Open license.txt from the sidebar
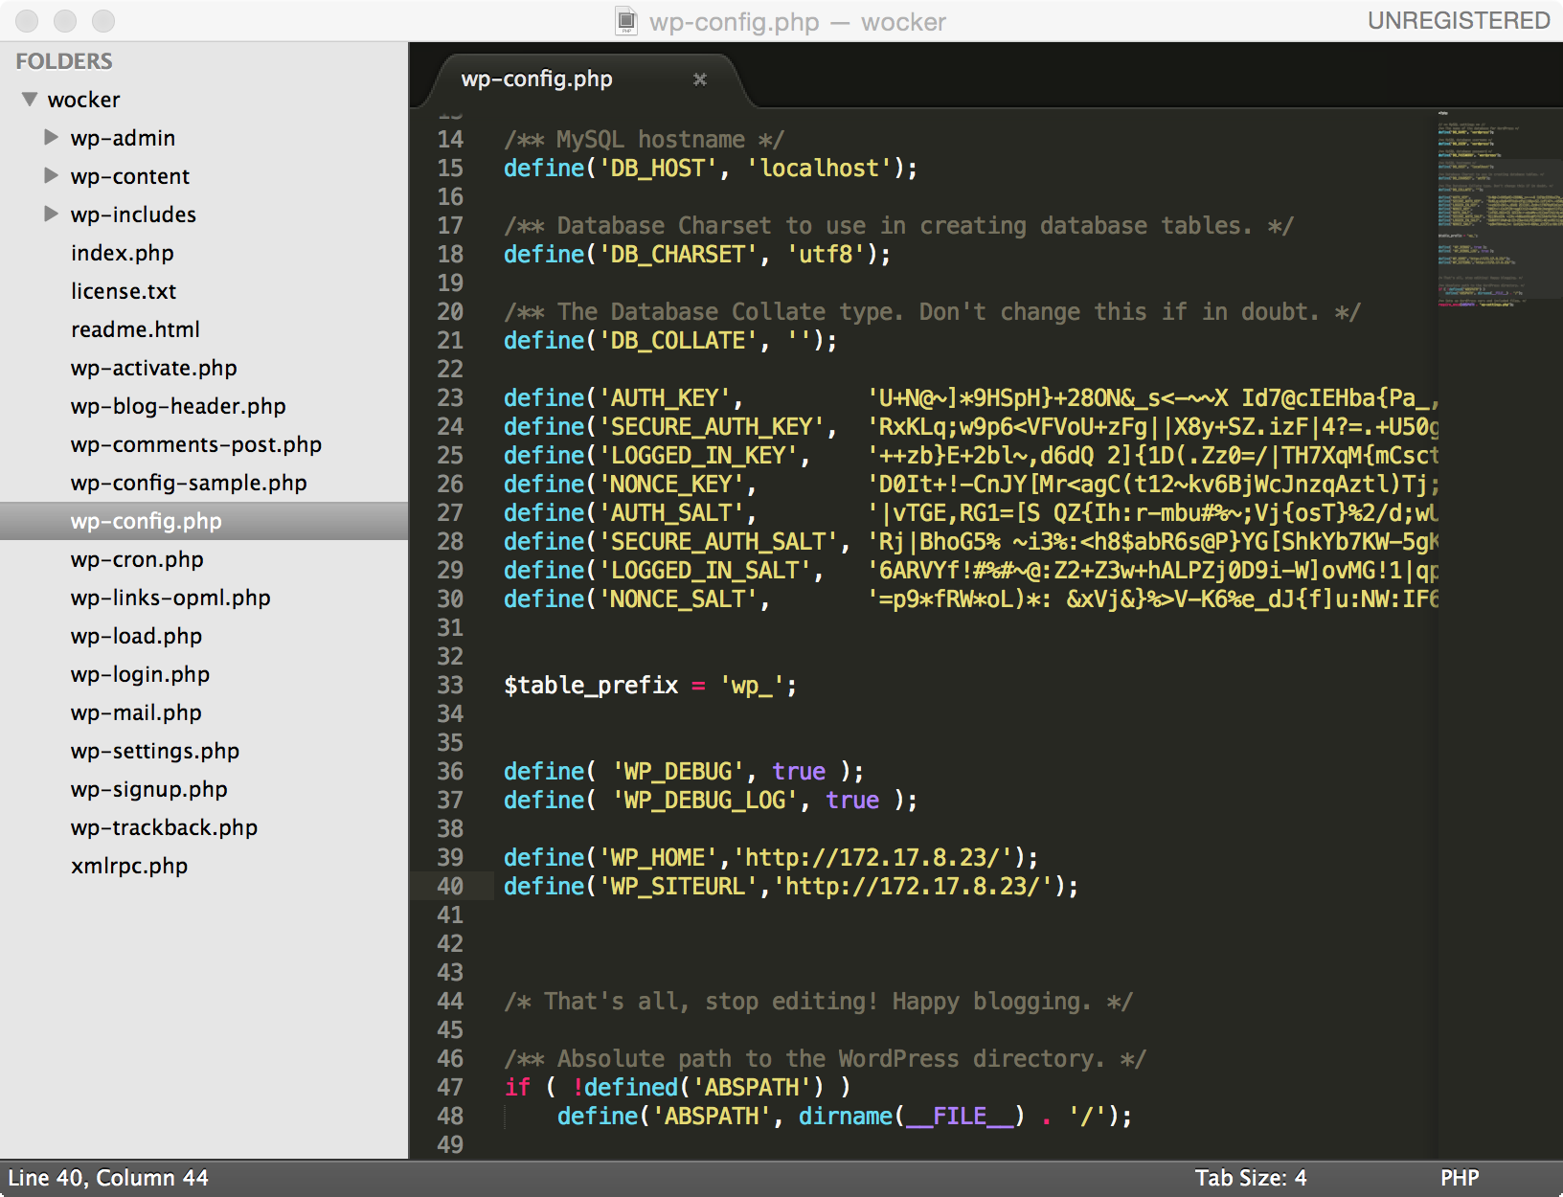The height and width of the screenshot is (1197, 1563). click(124, 291)
